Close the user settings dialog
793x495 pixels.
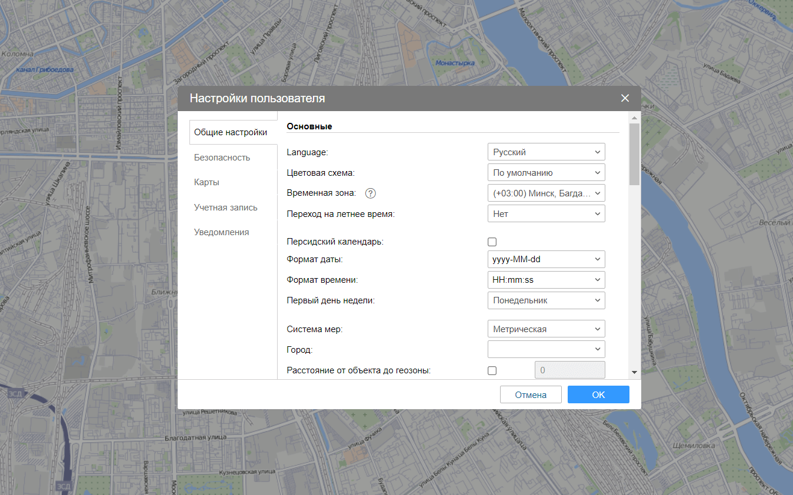tap(625, 98)
